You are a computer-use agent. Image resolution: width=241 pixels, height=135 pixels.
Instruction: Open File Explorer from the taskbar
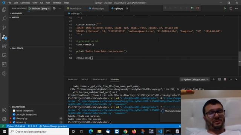[x=99, y=131]
